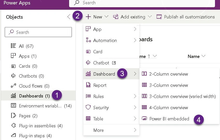Expand the Table submenu arrow

[135, 119]
